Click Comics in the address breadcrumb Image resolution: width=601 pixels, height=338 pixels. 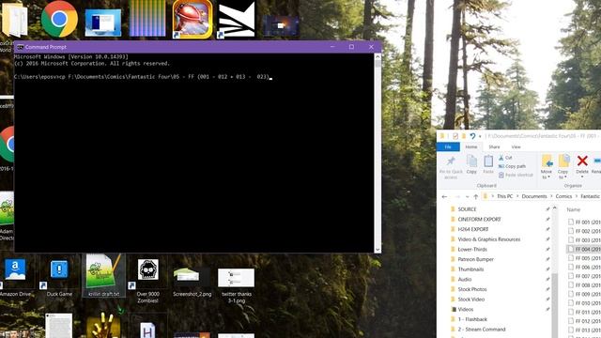coord(563,196)
